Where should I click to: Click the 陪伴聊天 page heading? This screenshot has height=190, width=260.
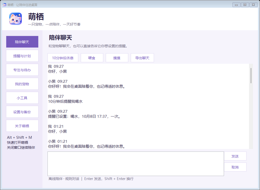pyautogui.click(x=60, y=38)
